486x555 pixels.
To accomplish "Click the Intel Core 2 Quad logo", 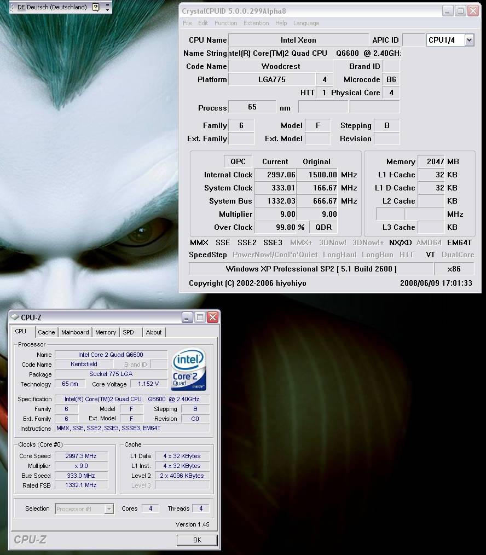I will point(188,369).
